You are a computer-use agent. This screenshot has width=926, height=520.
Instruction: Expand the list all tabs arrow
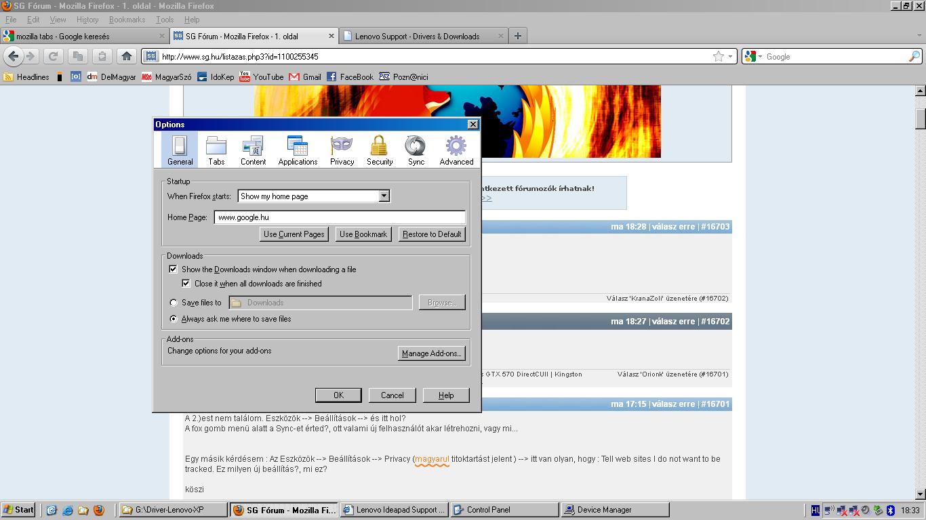[919, 36]
